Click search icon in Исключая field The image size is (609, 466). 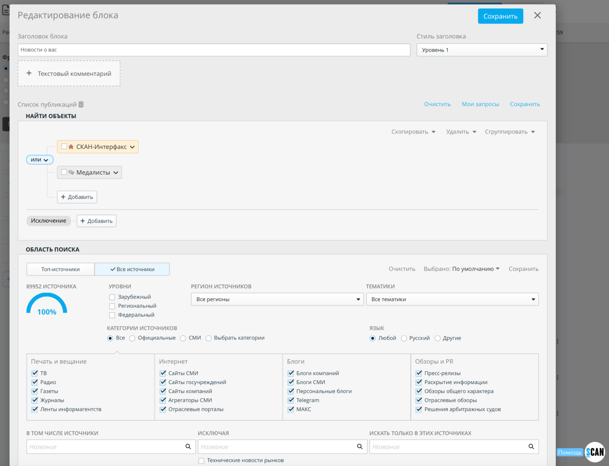point(360,447)
